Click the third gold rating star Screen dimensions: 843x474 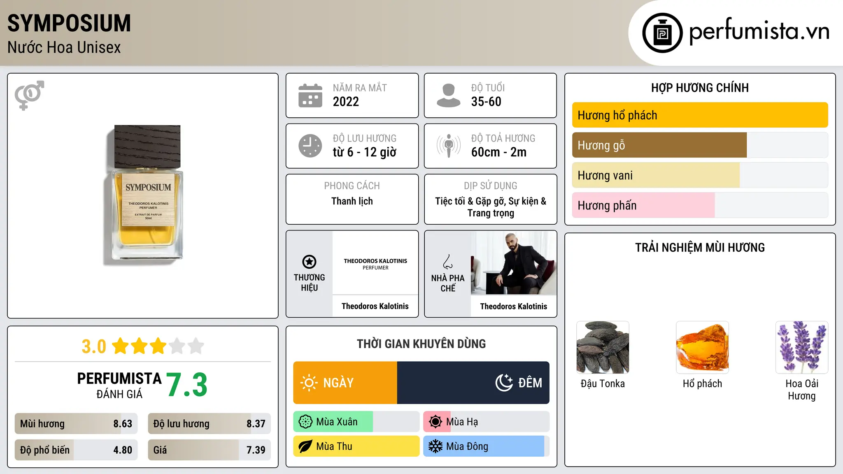point(158,346)
